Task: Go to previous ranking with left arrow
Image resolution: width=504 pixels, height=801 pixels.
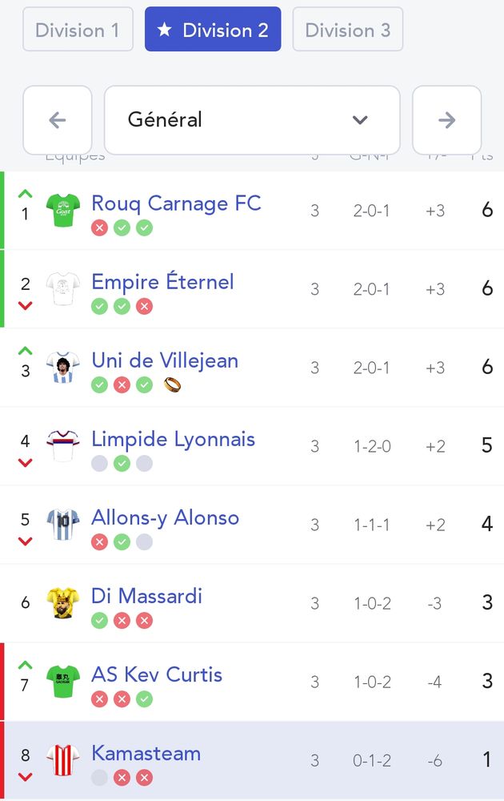Action: (x=57, y=120)
